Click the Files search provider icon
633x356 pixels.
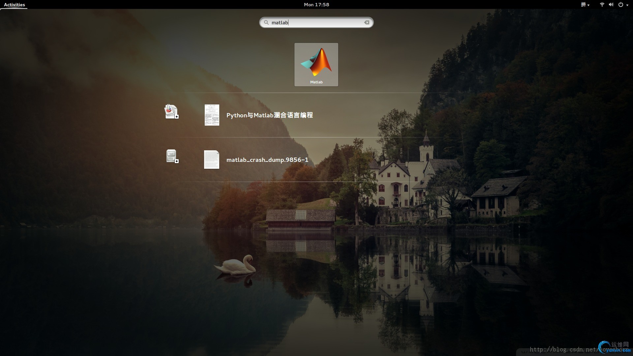click(172, 156)
